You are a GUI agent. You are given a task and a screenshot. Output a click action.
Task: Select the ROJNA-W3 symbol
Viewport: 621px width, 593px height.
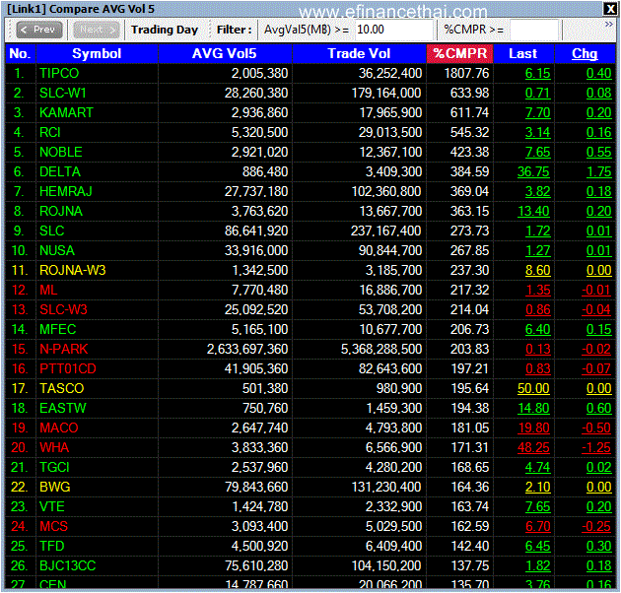[x=73, y=270]
